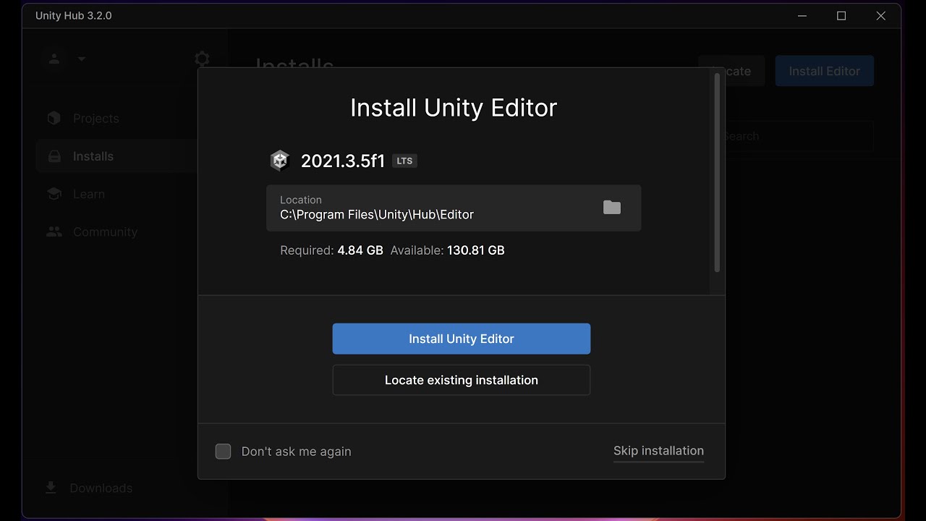Click the Required 4.84 GB text
The height and width of the screenshot is (521, 926).
coord(331,250)
